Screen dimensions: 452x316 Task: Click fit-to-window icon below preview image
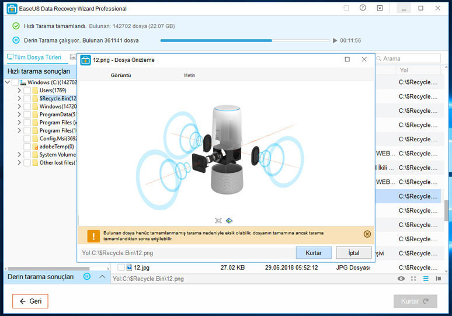pyautogui.click(x=218, y=221)
